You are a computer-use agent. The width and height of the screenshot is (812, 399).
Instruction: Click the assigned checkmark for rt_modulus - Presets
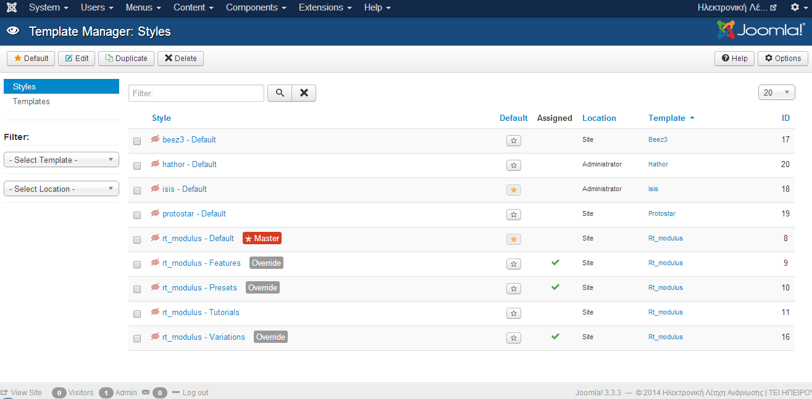tap(555, 287)
